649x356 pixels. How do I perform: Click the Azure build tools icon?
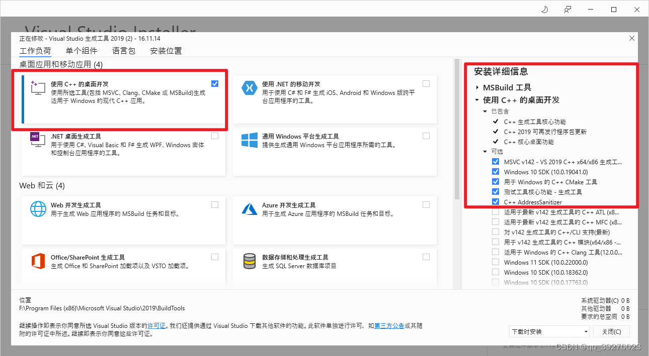tap(249, 208)
